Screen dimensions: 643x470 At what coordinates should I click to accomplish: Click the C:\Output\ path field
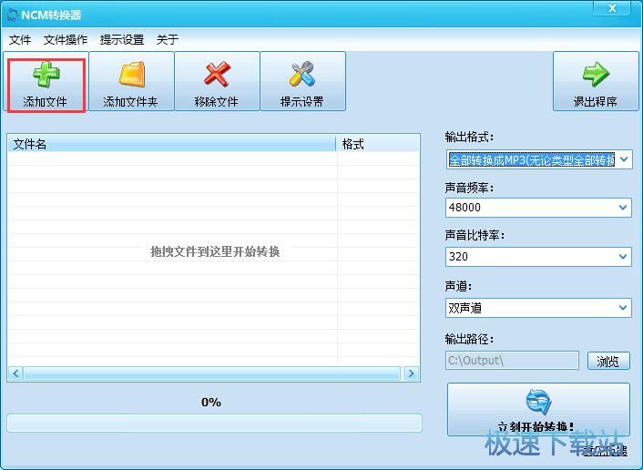(x=512, y=361)
